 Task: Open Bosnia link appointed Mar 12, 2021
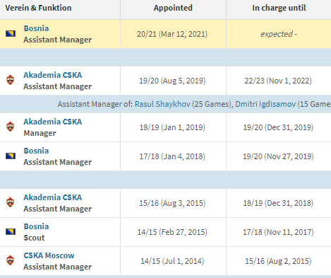[36, 28]
